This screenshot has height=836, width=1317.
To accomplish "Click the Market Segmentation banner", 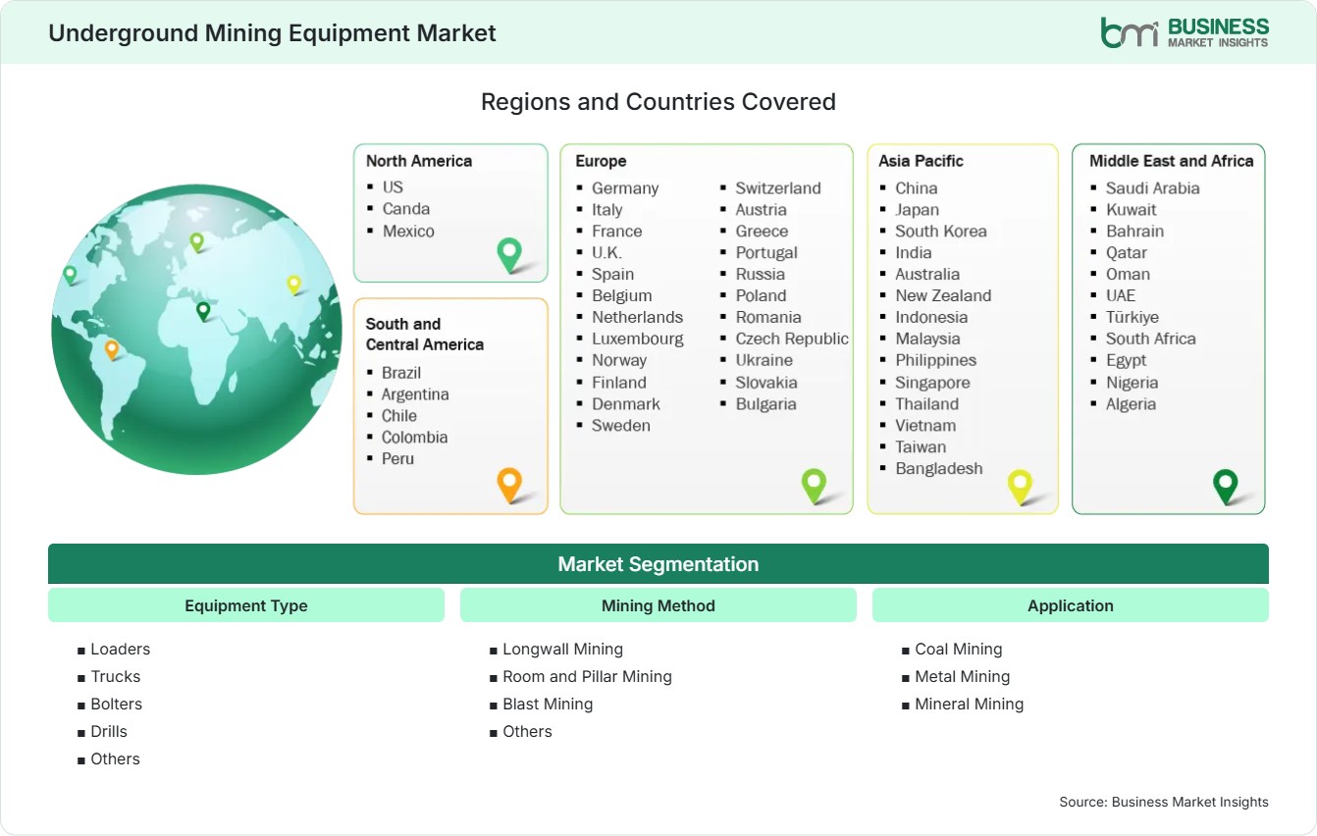I will point(658,564).
